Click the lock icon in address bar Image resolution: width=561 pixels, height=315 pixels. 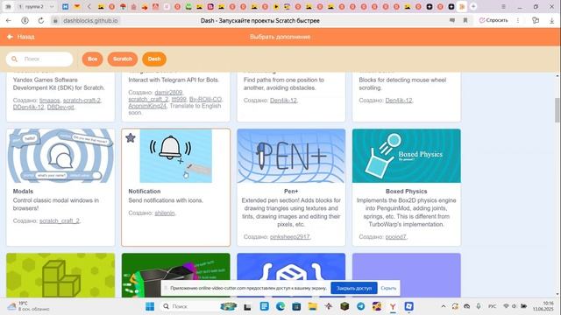55,21
